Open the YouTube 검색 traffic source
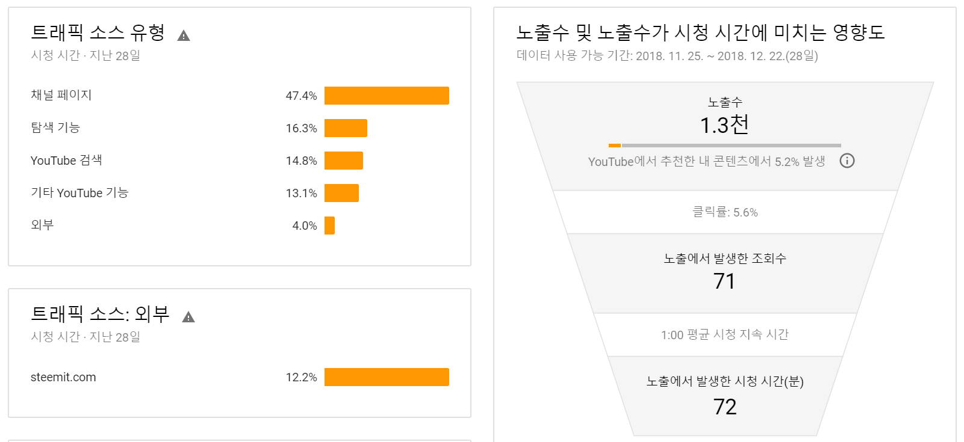 [240, 161]
